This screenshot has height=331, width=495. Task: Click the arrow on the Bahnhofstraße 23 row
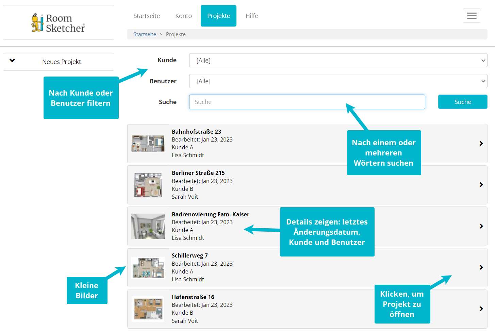[x=481, y=144]
